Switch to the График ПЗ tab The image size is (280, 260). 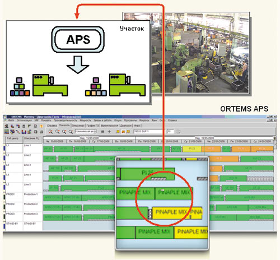(x=92, y=126)
